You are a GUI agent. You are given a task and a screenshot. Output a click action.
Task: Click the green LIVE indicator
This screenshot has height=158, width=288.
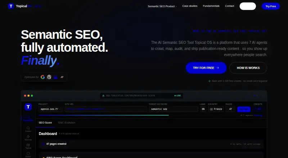coord(177,96)
